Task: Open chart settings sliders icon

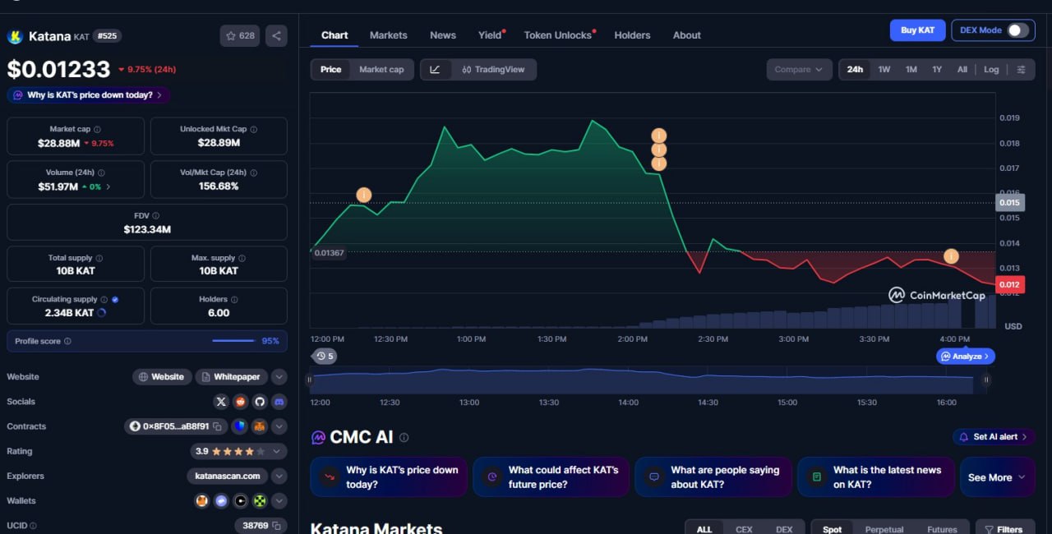Action: (x=1021, y=70)
